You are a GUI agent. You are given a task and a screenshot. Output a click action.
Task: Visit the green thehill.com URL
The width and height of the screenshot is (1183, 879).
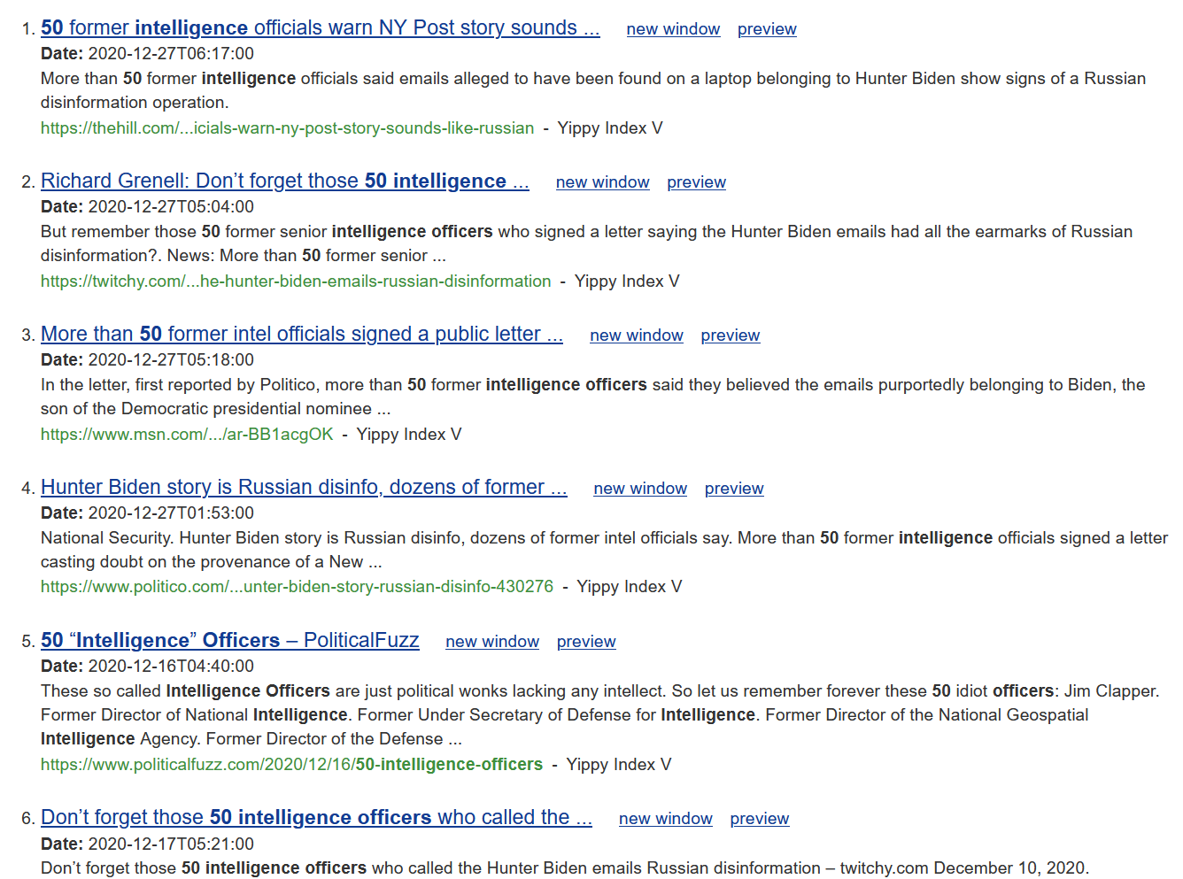coord(287,128)
